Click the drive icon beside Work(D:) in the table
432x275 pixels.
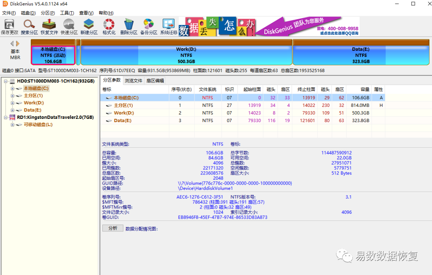tap(109, 113)
